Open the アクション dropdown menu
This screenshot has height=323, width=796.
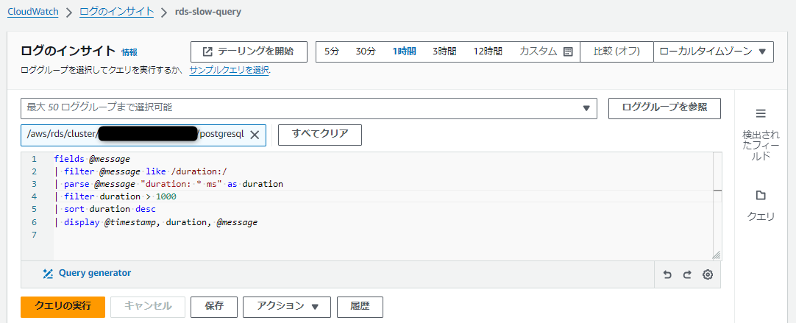click(287, 306)
